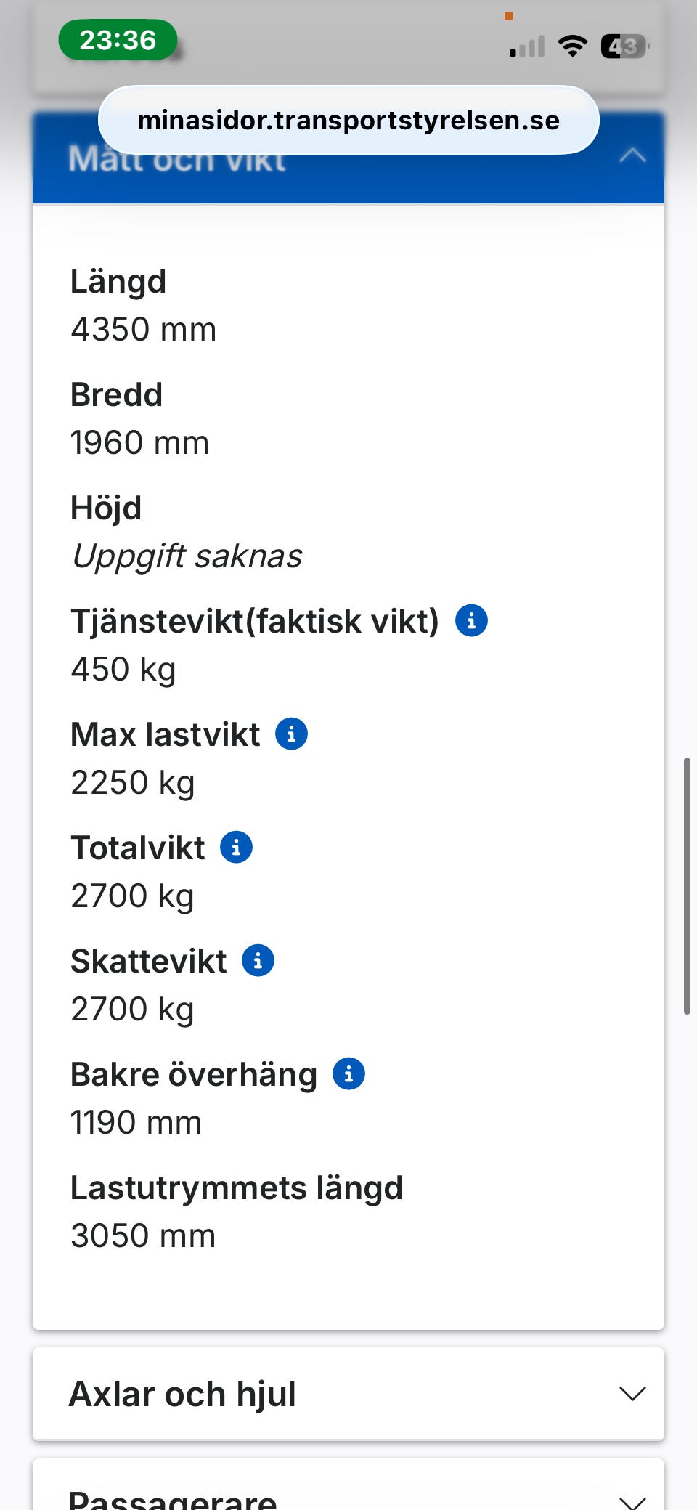Tap the battery level icon

(624, 46)
